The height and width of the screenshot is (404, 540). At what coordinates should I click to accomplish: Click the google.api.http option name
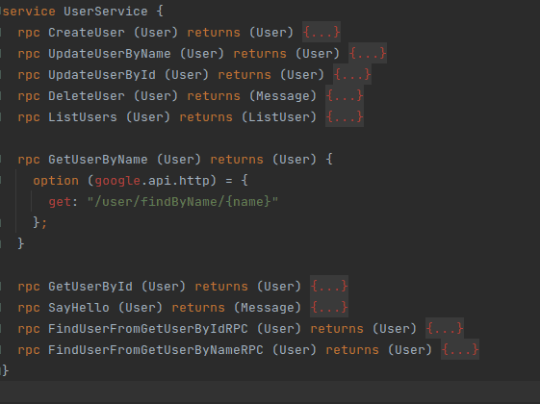[x=152, y=181]
